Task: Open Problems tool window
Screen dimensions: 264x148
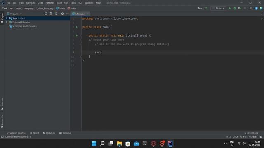Action: pyautogui.click(x=49, y=133)
